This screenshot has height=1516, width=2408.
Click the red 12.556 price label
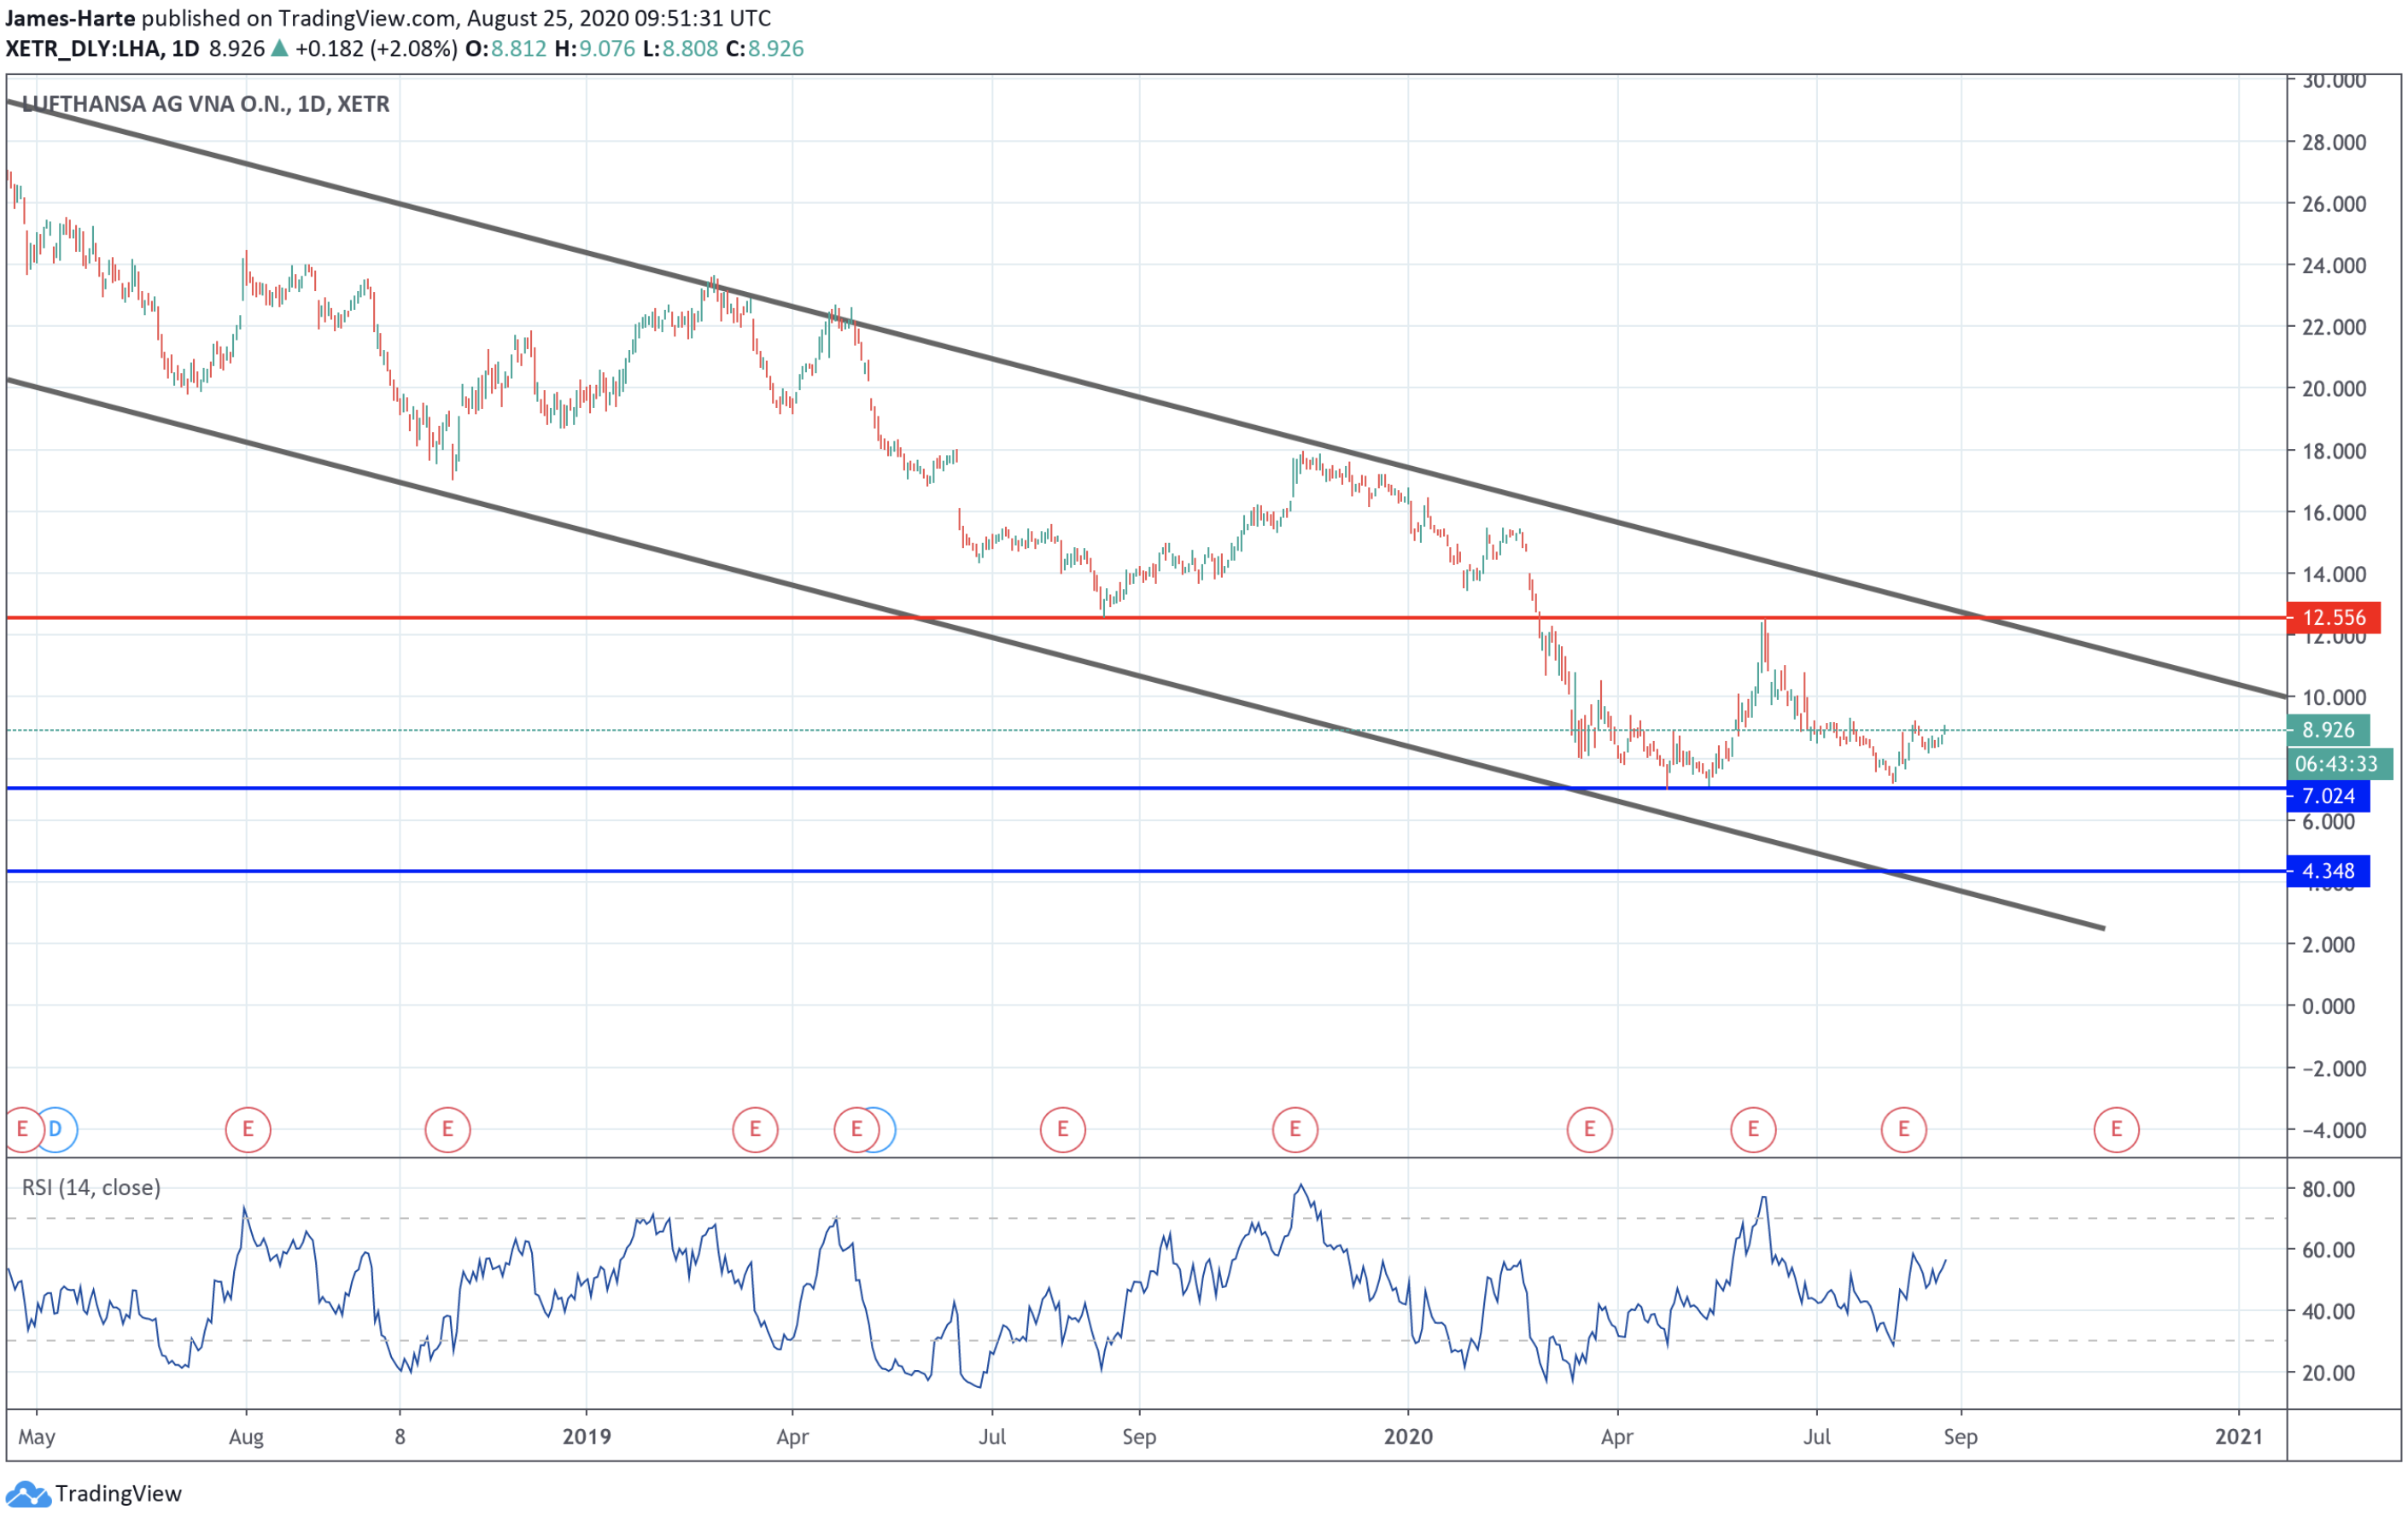[x=2333, y=618]
